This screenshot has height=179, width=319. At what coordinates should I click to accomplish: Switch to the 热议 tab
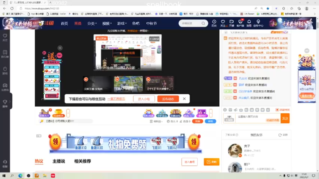(x=39, y=161)
